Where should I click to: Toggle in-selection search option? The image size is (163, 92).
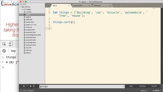click(x=34, y=86)
